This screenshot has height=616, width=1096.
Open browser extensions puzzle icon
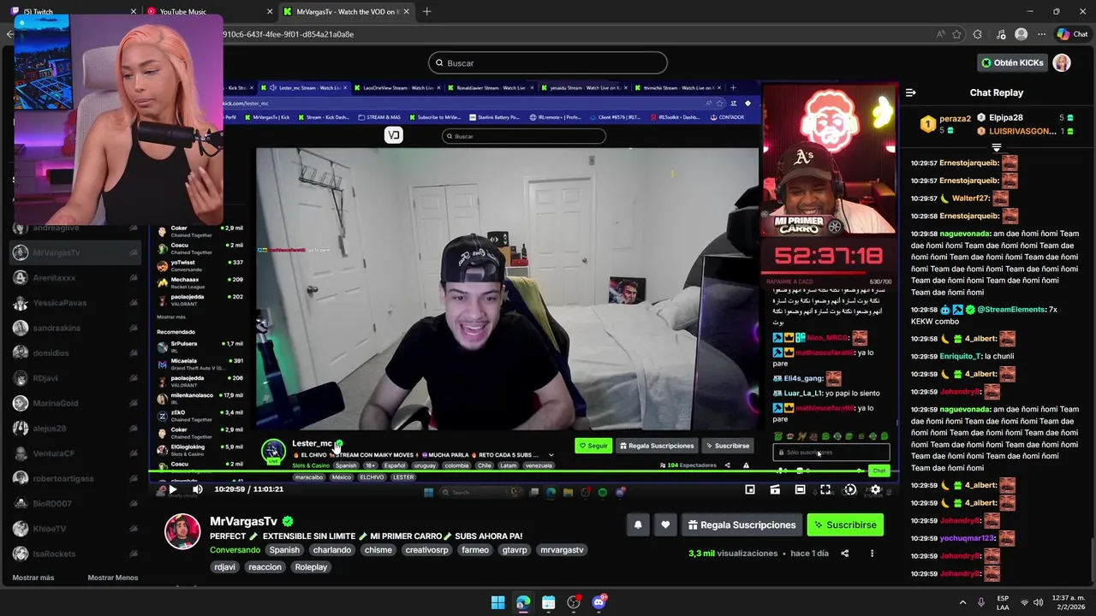pyautogui.click(x=979, y=34)
